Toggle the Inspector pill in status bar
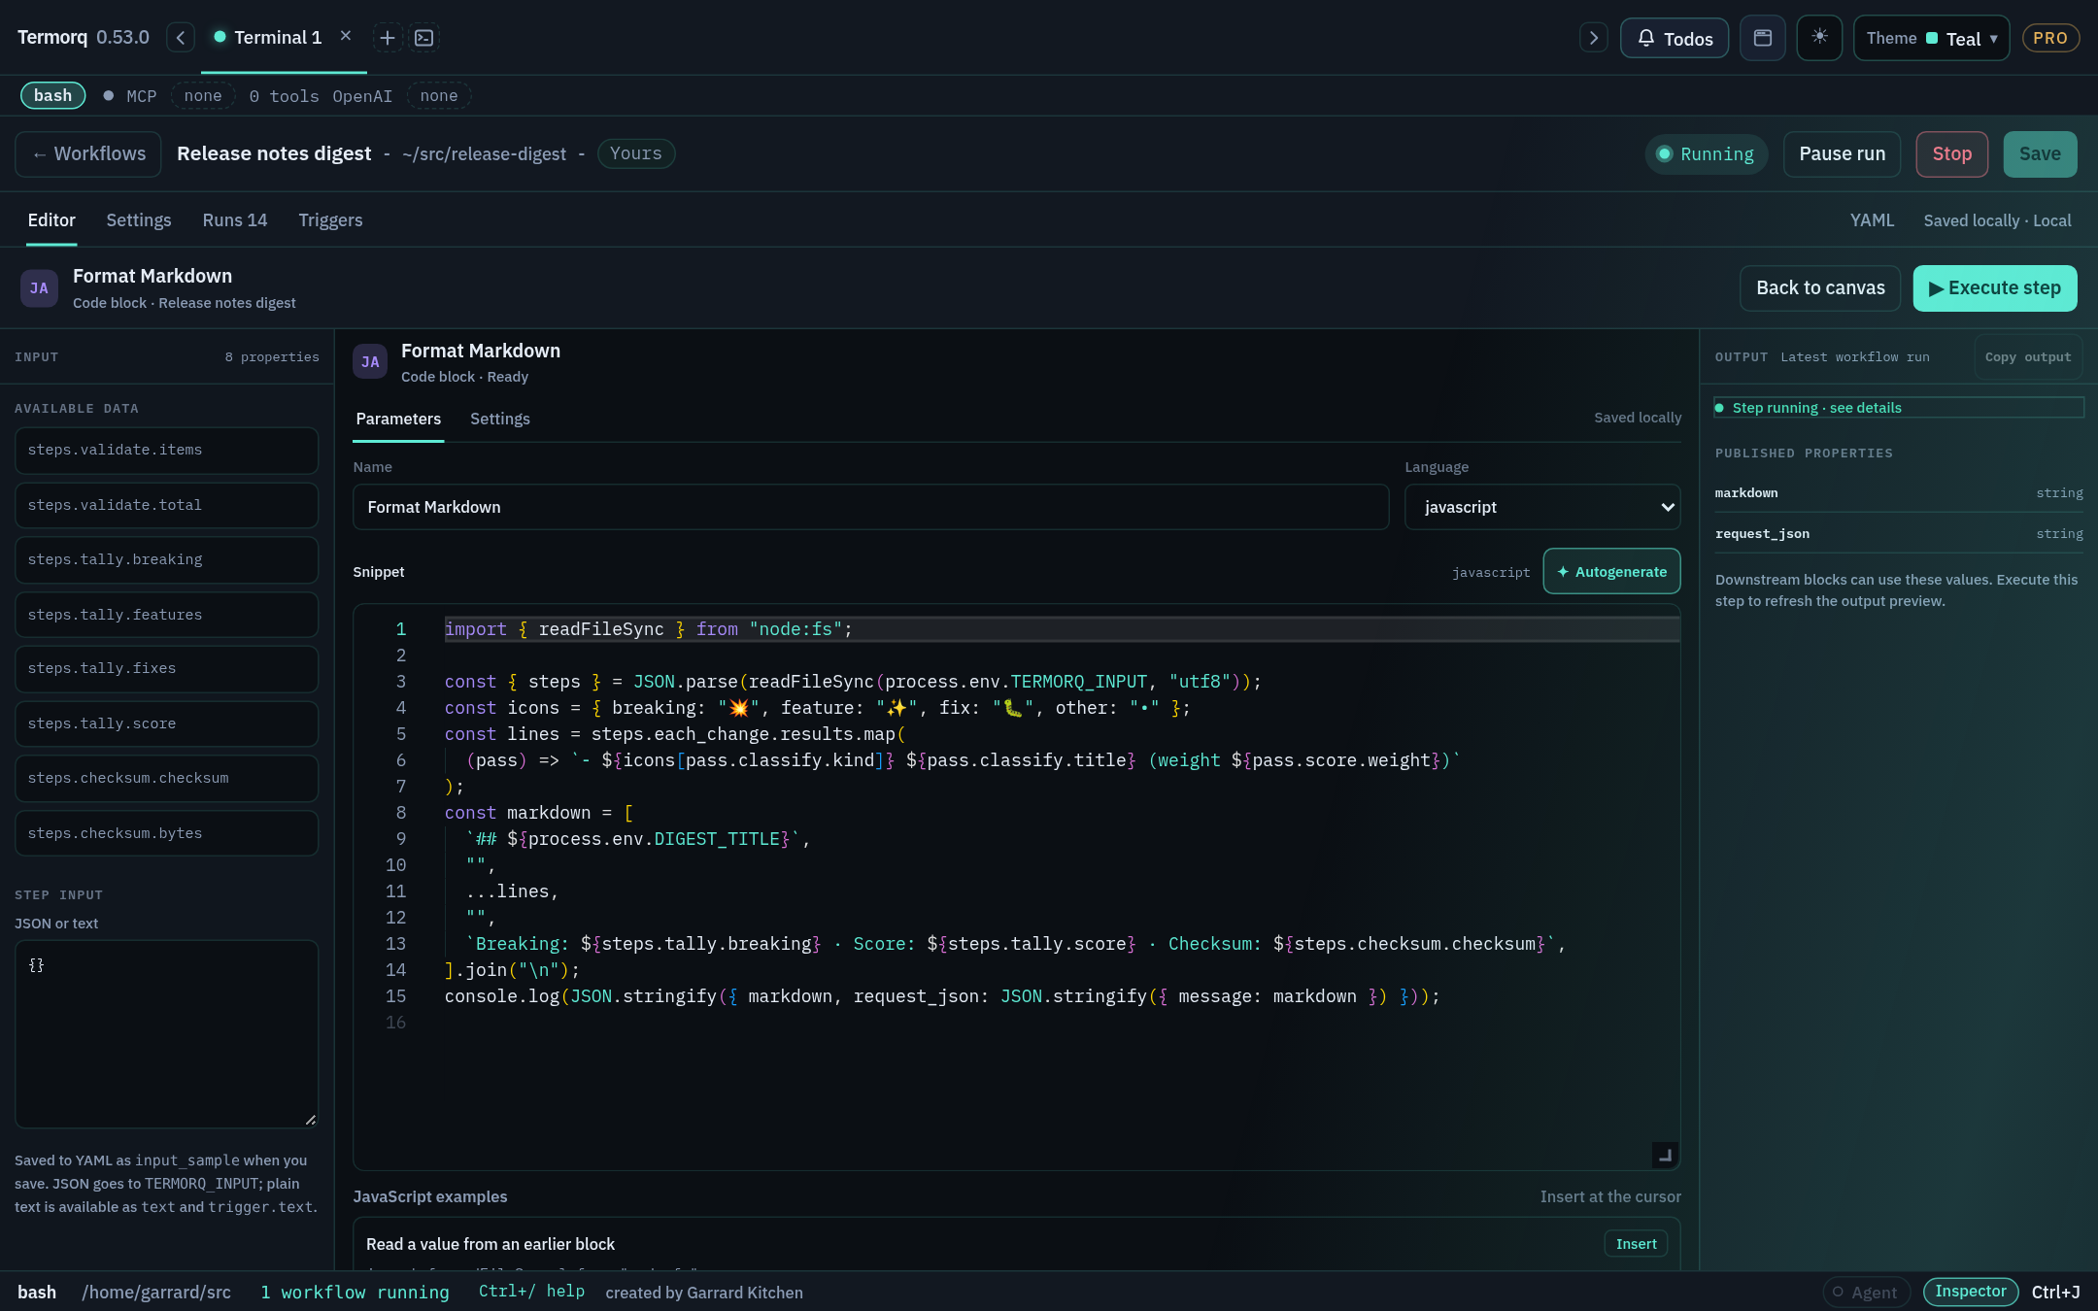Screen dimensions: 2098x1311 coord(1970,1292)
